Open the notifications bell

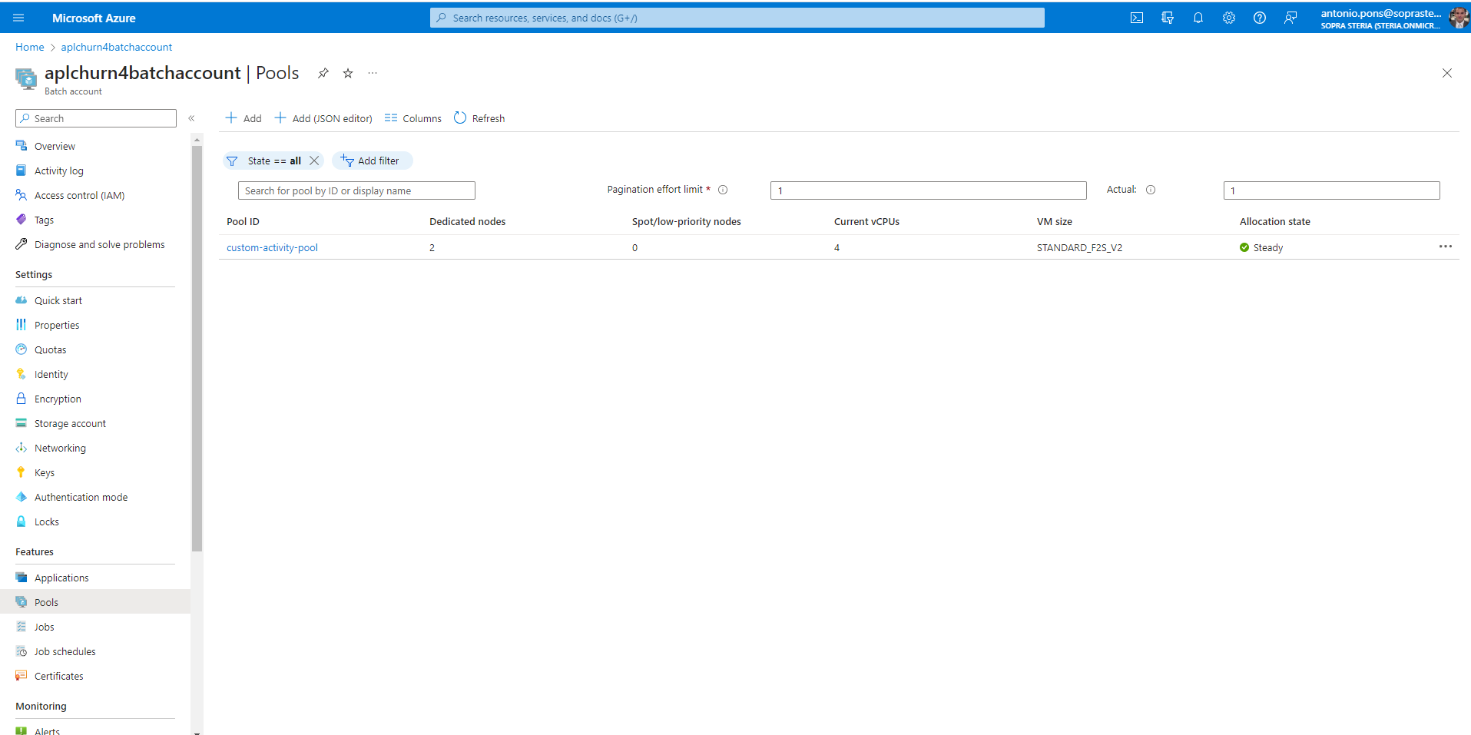(1198, 17)
